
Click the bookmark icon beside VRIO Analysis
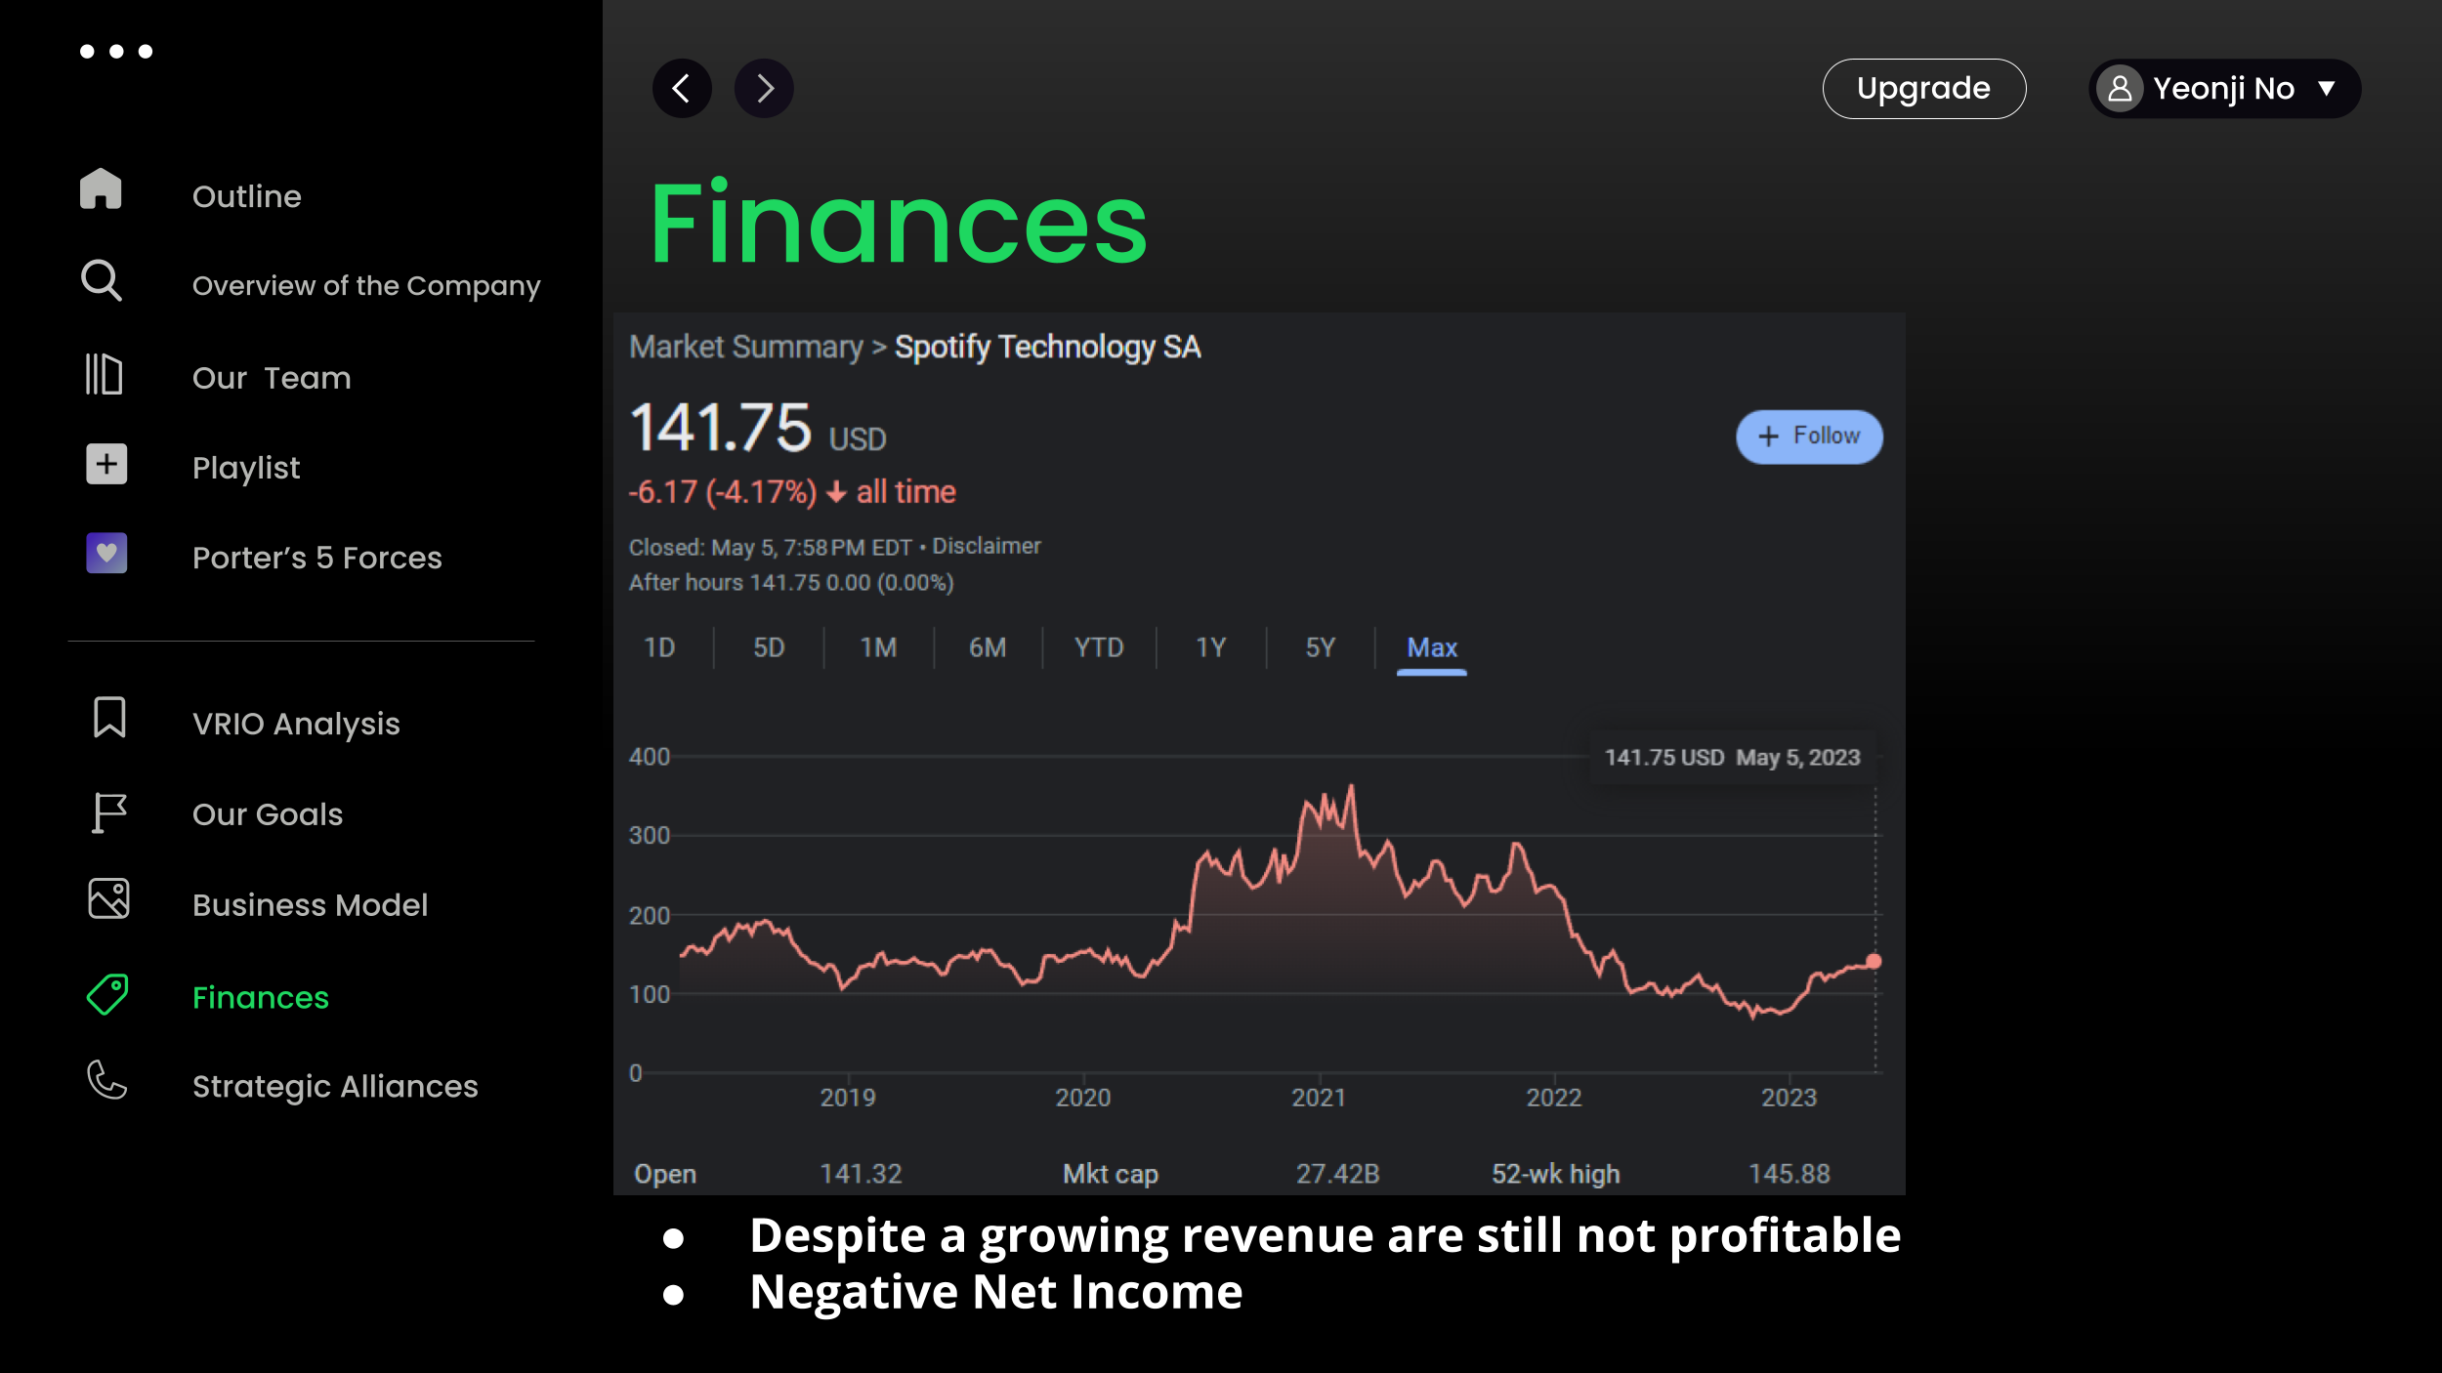[x=109, y=717]
